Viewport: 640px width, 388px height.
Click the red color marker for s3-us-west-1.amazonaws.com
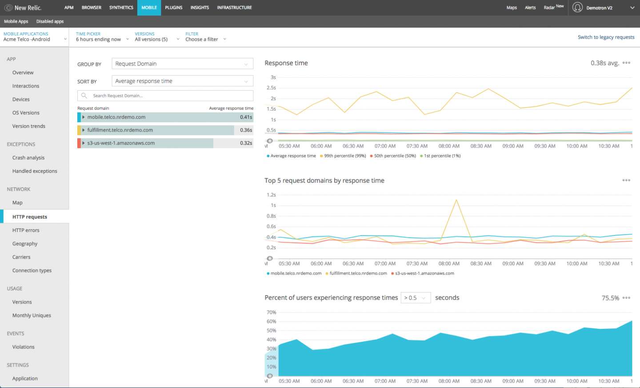79,143
